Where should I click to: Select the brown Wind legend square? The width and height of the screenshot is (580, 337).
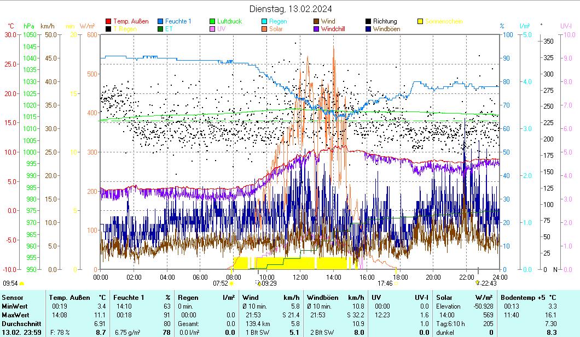tap(316, 21)
